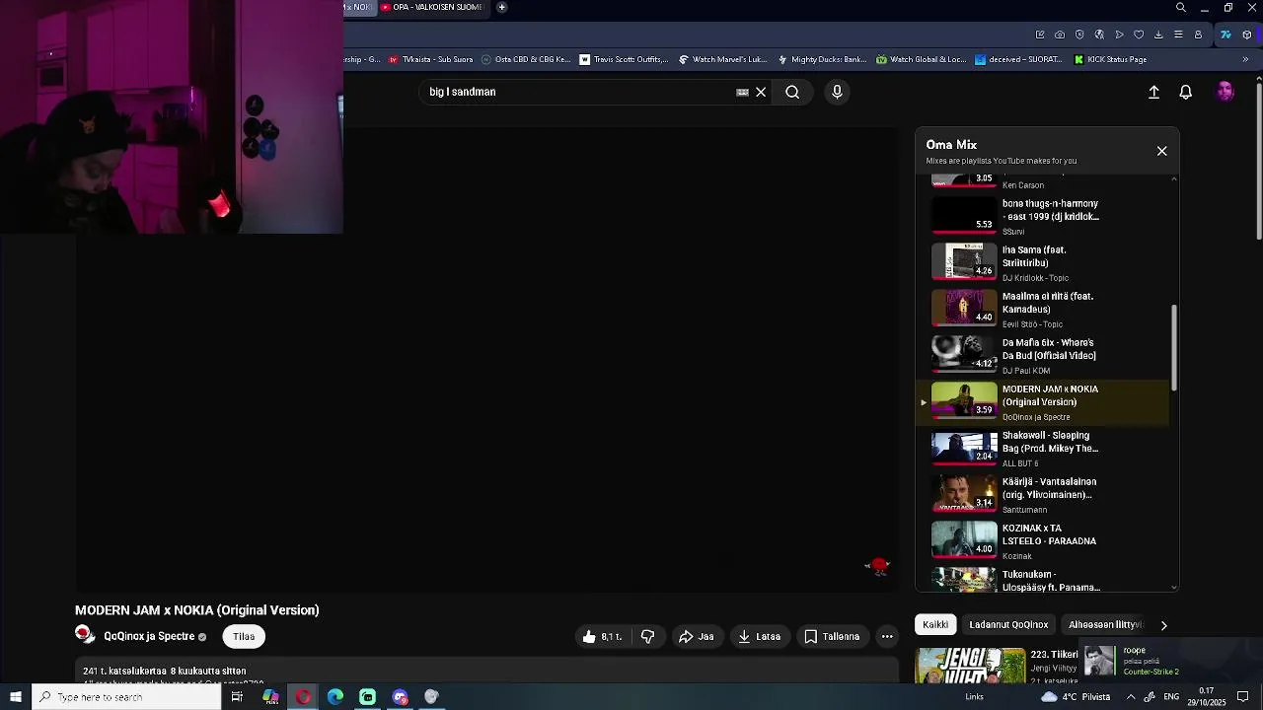Open a new browser tab

501,7
